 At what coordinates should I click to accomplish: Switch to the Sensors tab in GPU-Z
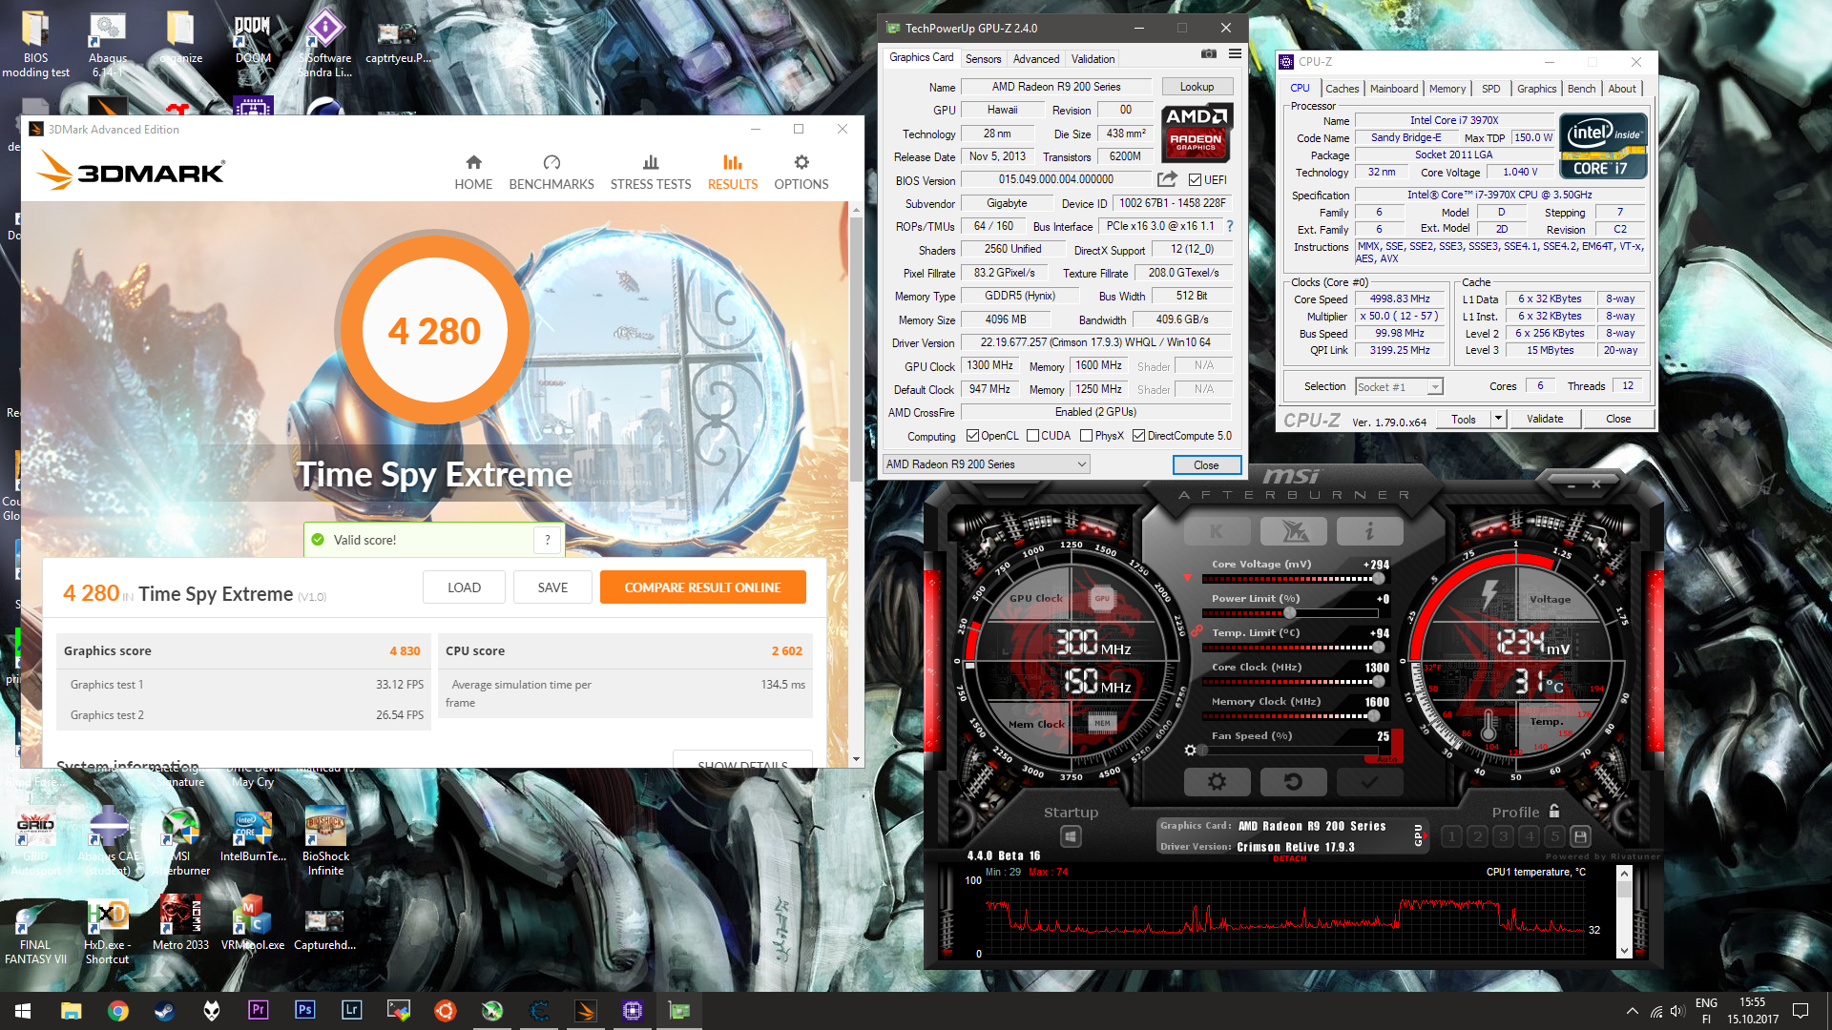pyautogui.click(x=983, y=59)
